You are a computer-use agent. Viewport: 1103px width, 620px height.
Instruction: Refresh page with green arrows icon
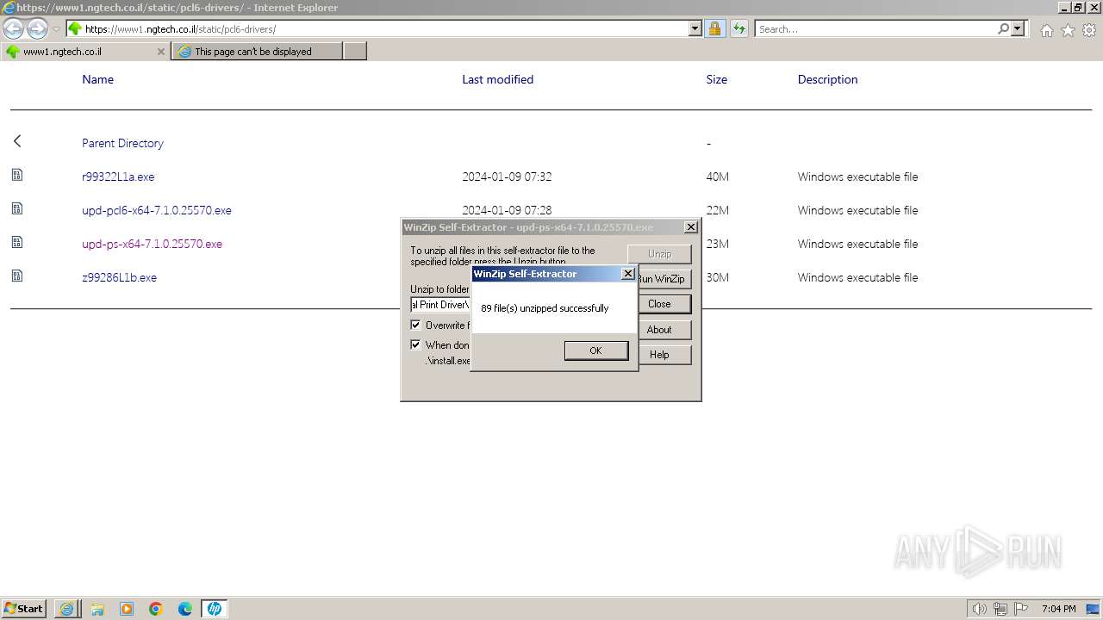739,29
